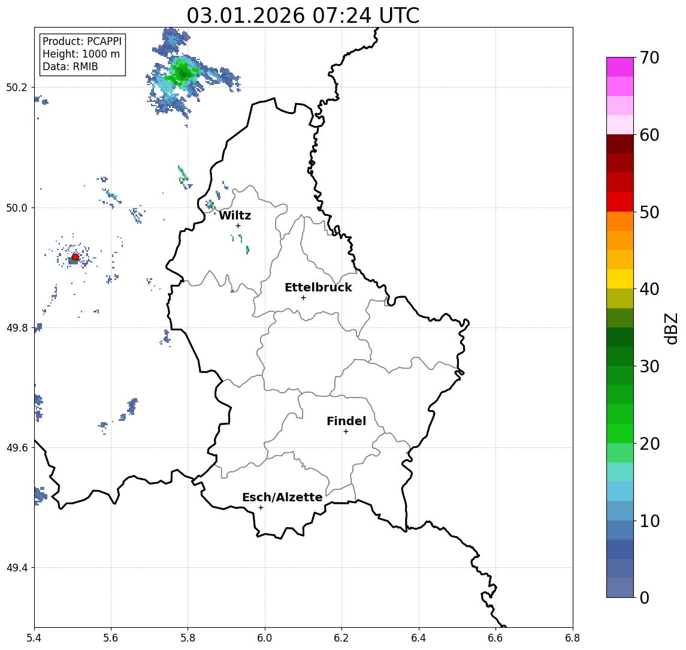This screenshot has height=650, width=686.
Task: Pick the bright red colorbar segment just above 50
Action: coord(620,202)
